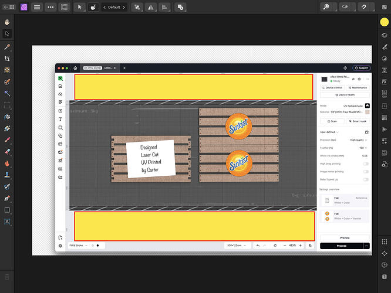The image size is (391, 293).
Task: Select the Clone stamp tool
Action: tap(7, 175)
